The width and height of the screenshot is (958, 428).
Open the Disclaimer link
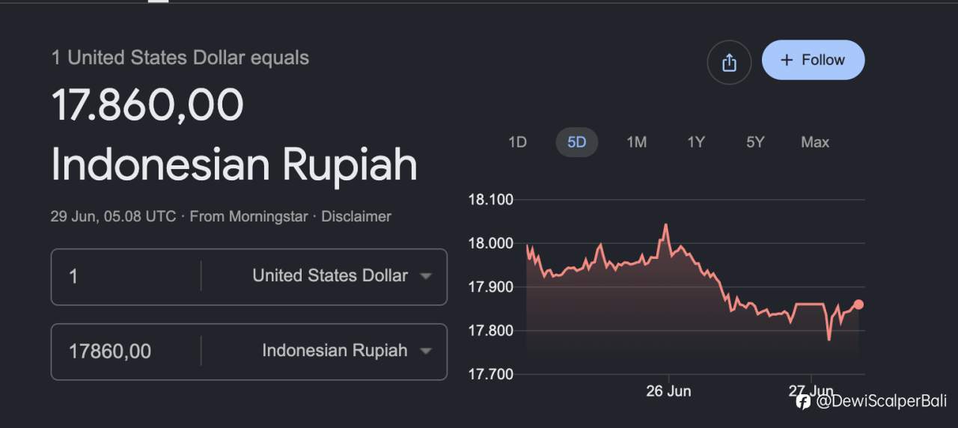(x=356, y=216)
